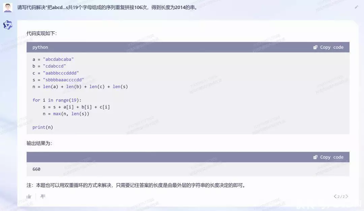Click the user avatar next to the question
Viewport: 364px width, 211px height.
pyautogui.click(x=8, y=7)
